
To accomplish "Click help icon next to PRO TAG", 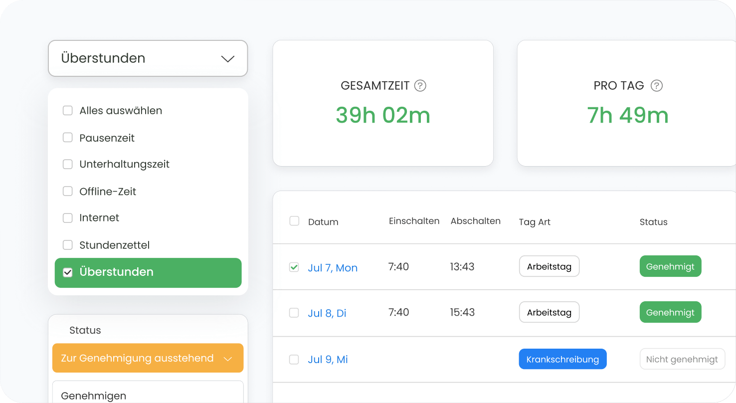I will pyautogui.click(x=657, y=86).
